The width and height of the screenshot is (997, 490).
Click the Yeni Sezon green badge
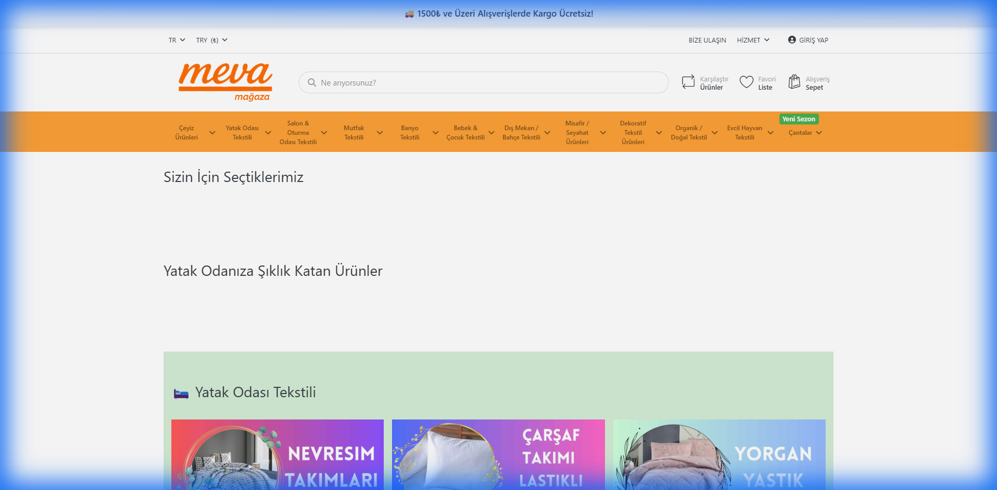coord(799,119)
